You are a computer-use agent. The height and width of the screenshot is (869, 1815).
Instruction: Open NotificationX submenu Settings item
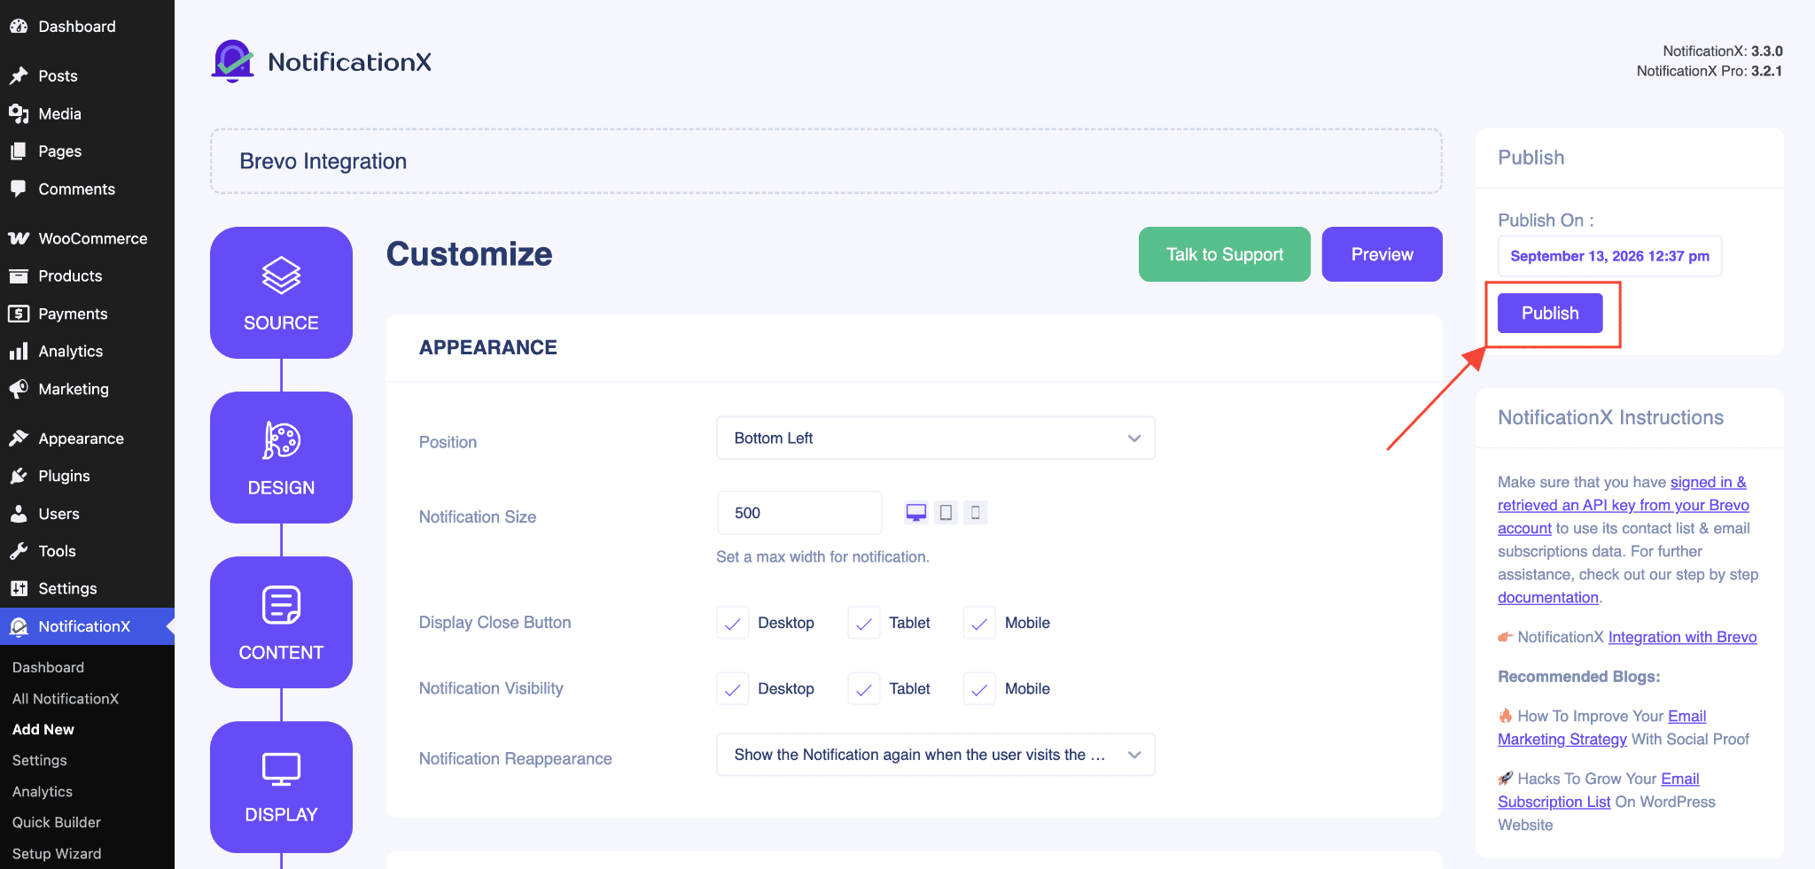click(x=40, y=761)
